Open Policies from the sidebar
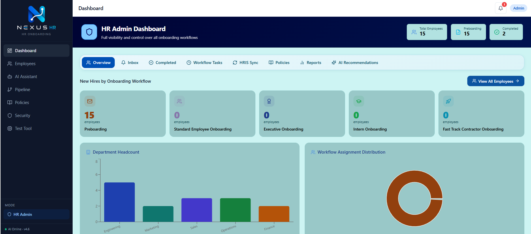 [36, 103]
